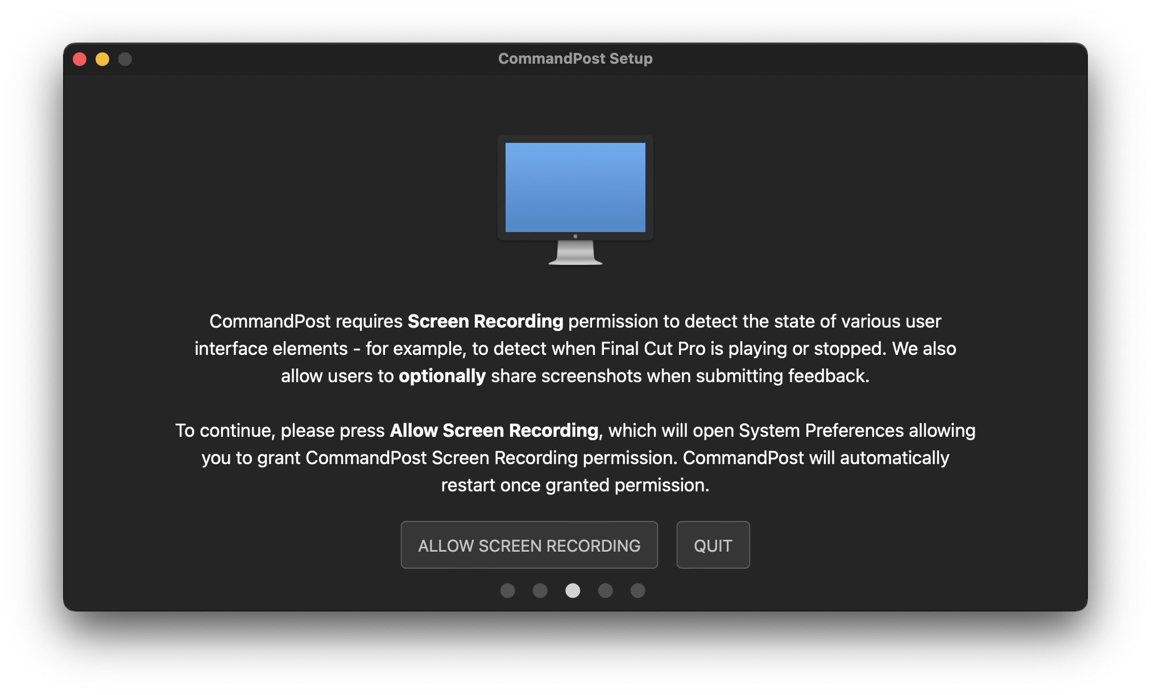Screen dimensions: 1151x695
Task: Click the greyed-out zoom window button
Action: coord(125,59)
